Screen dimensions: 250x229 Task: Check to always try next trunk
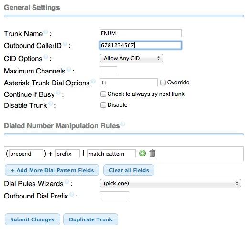[x=103, y=94]
